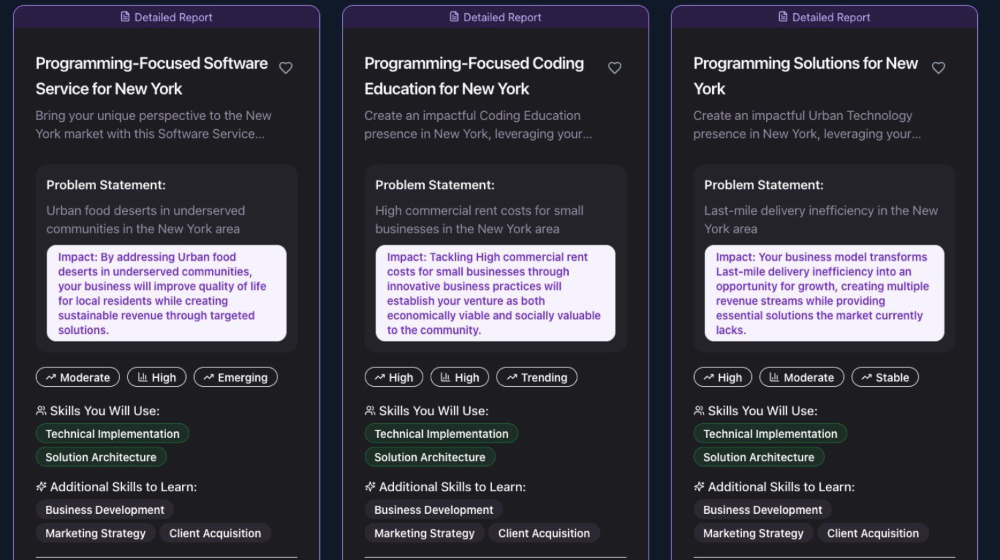The image size is (1000, 560).
Task: Click document icon in first Detailed Report header
Action: 125,17
